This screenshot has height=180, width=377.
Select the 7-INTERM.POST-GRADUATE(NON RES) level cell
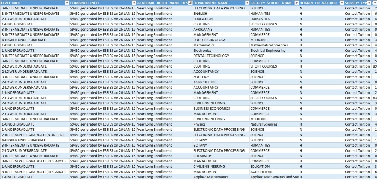tap(35, 135)
